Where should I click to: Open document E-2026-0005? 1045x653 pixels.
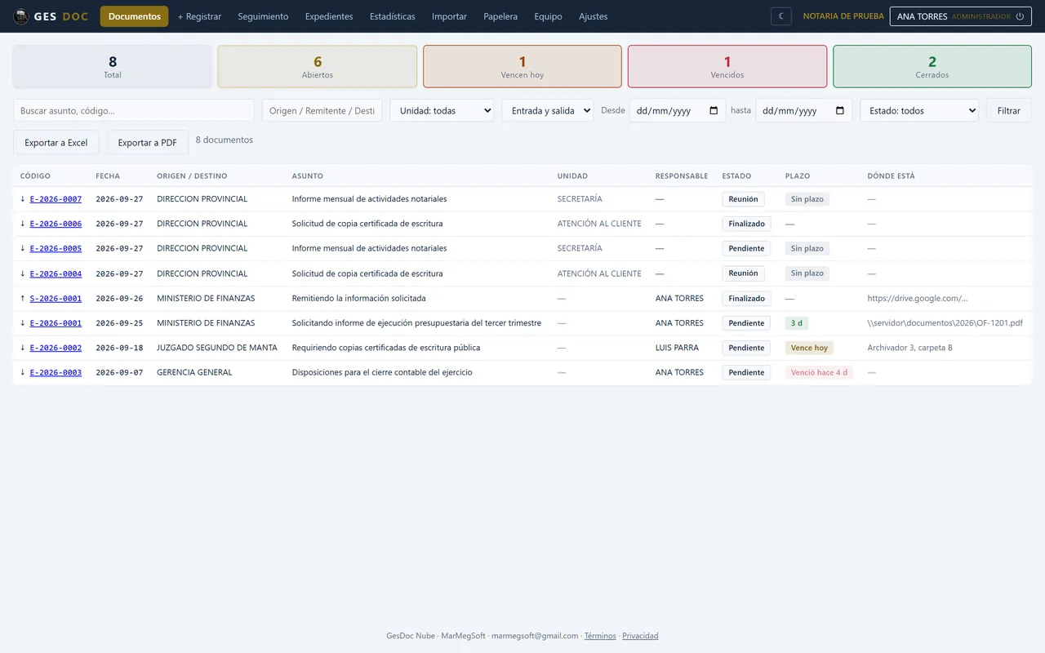[x=56, y=248]
